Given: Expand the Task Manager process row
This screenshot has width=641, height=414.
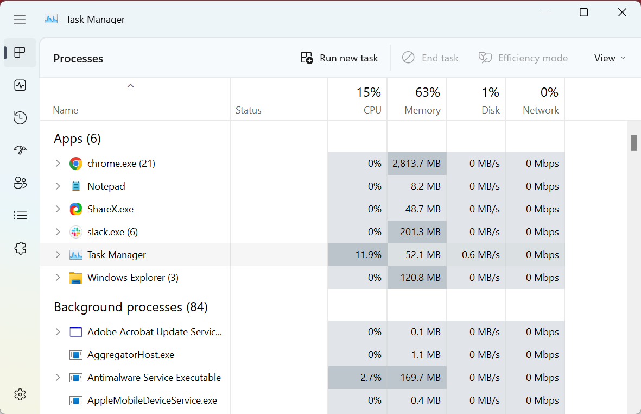Looking at the screenshot, I should pyautogui.click(x=58, y=255).
